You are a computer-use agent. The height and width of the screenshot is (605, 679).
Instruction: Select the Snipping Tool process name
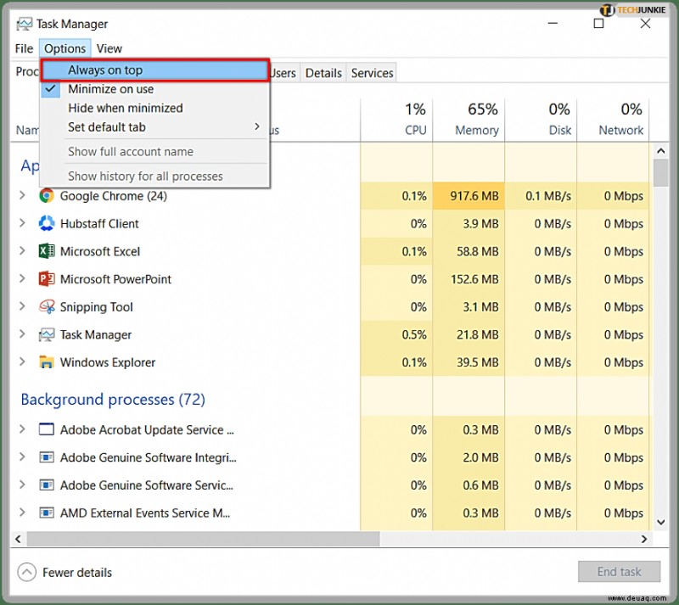(97, 306)
